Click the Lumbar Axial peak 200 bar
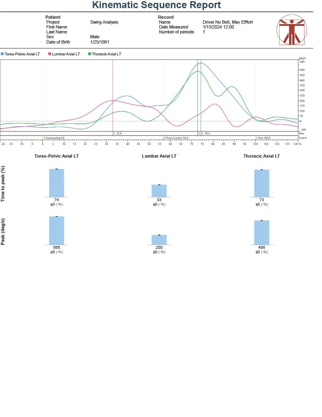This screenshot has height=417, width=322. pyautogui.click(x=159, y=240)
